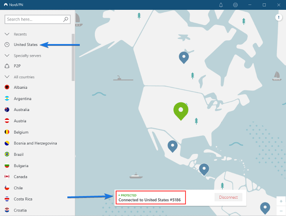Connect to Argentina in country list

(x=23, y=99)
